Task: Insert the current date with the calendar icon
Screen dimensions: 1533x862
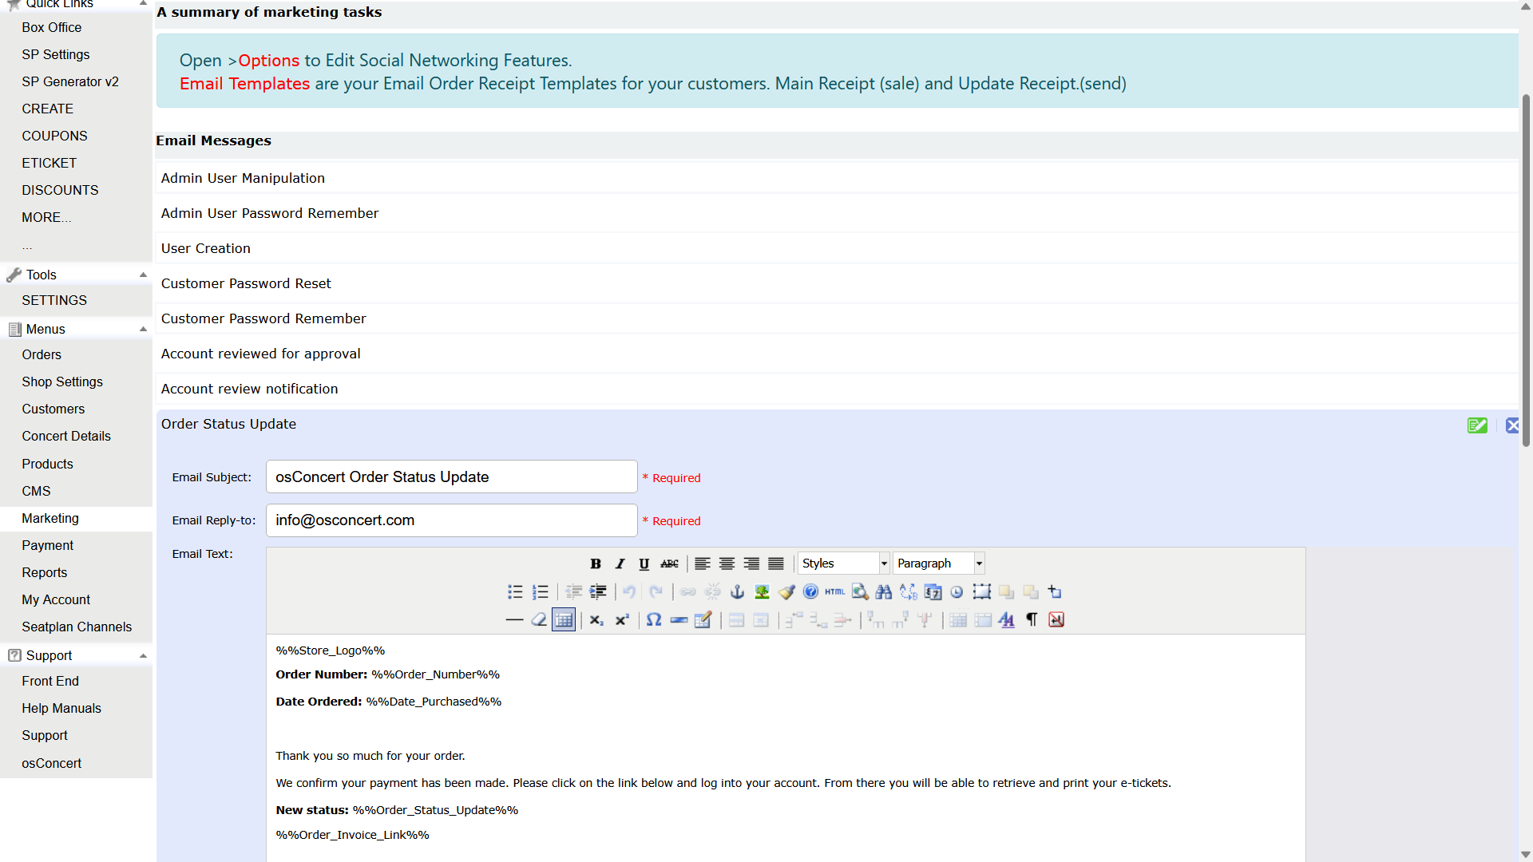Action: (x=933, y=592)
